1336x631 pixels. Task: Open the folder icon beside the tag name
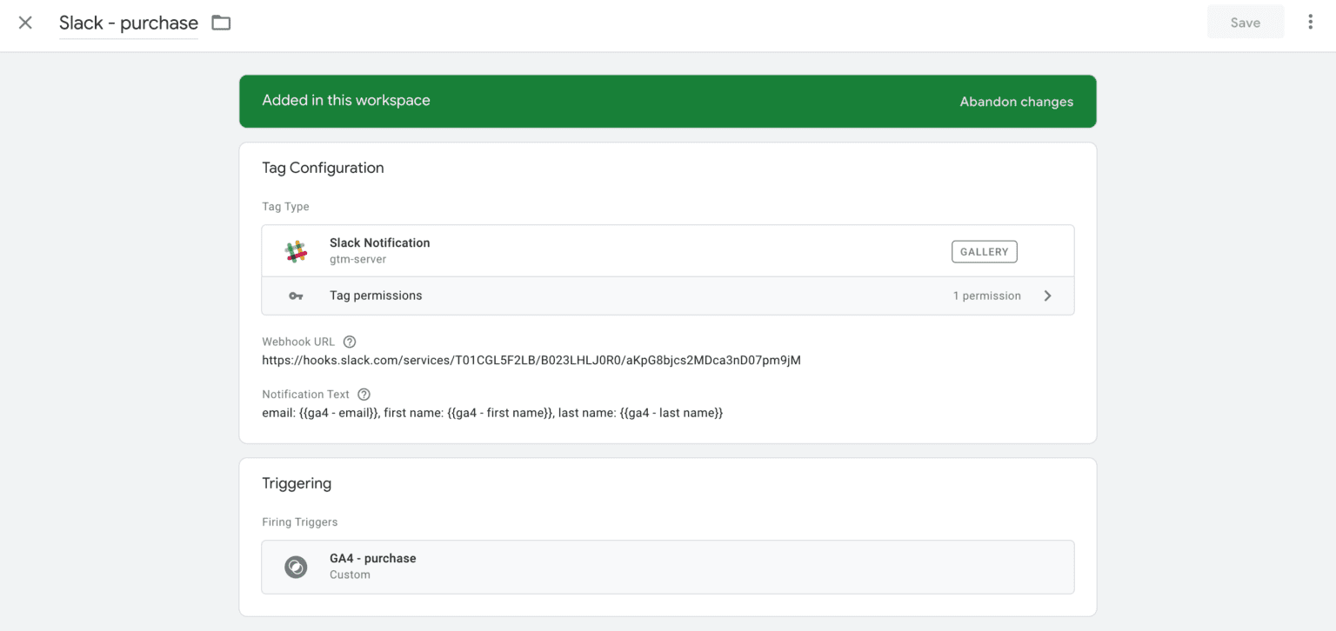coord(222,23)
